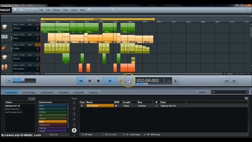This screenshot has width=252, height=142.
Task: Open the Share menu
Action: click(x=74, y=10)
